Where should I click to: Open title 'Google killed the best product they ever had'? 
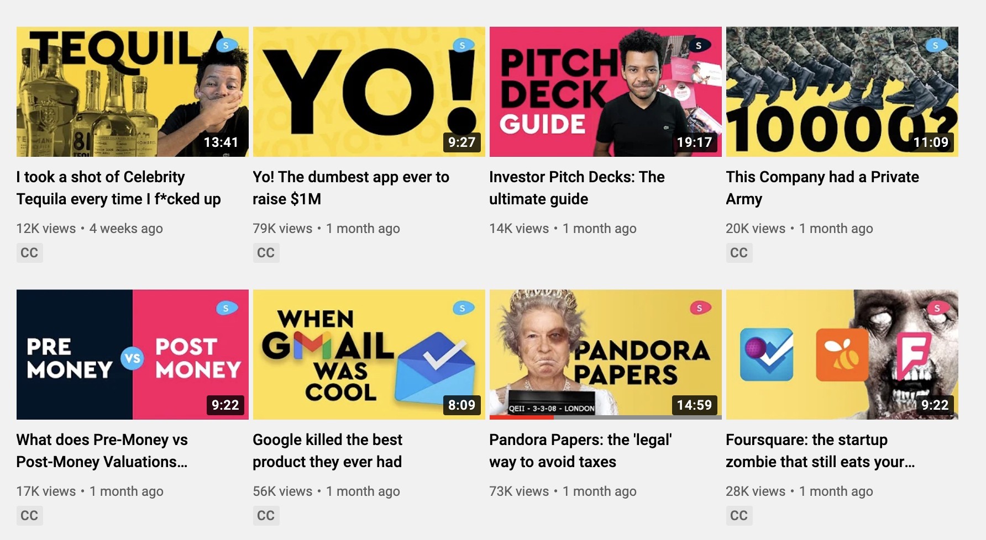coord(327,451)
